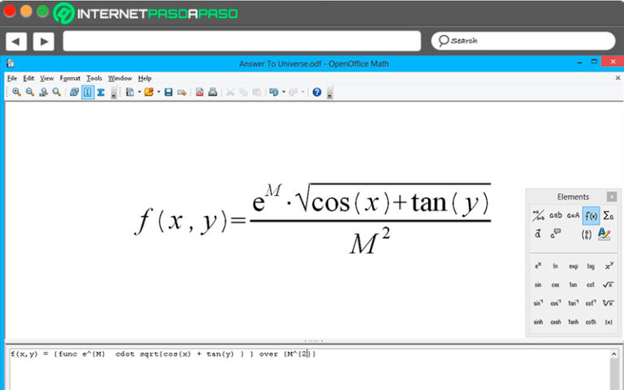
Task: Insert the sin function element
Action: tap(538, 285)
